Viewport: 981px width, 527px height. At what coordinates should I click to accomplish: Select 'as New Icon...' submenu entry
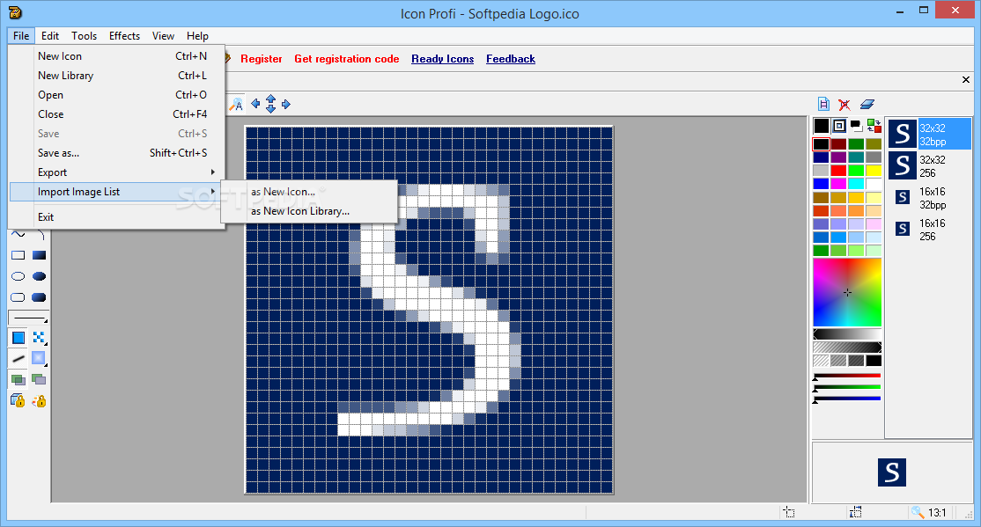309,192
